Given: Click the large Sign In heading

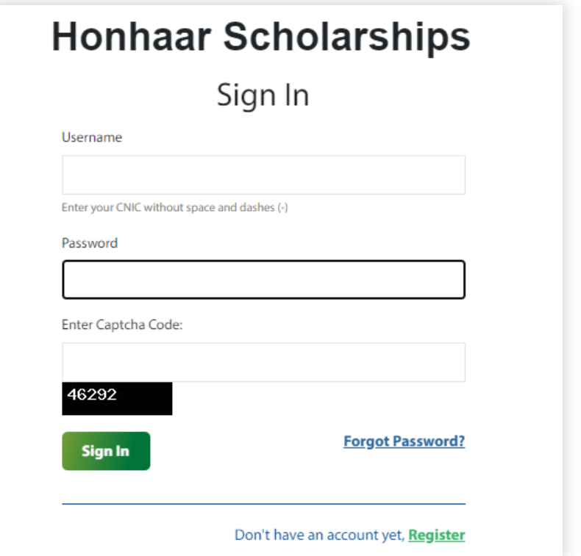Looking at the screenshot, I should (263, 95).
